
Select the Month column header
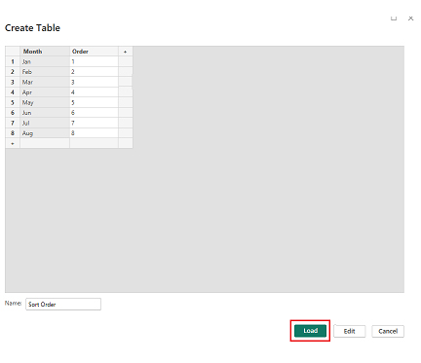pyautogui.click(x=45, y=52)
